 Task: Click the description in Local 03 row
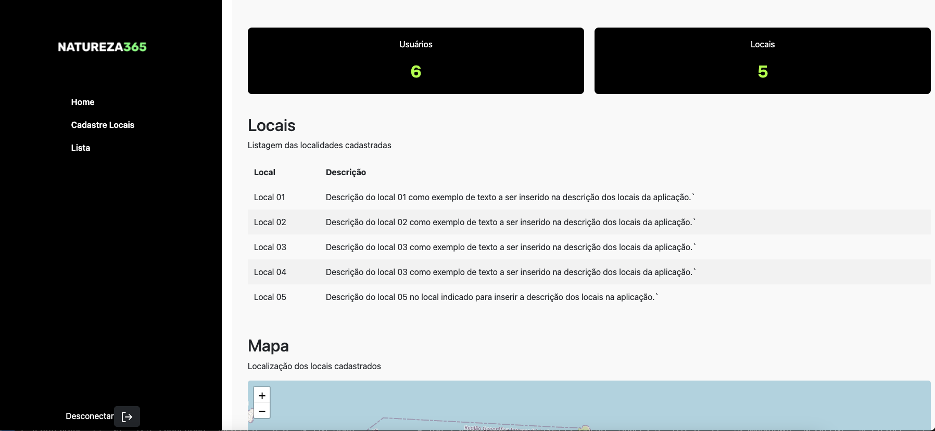click(511, 247)
